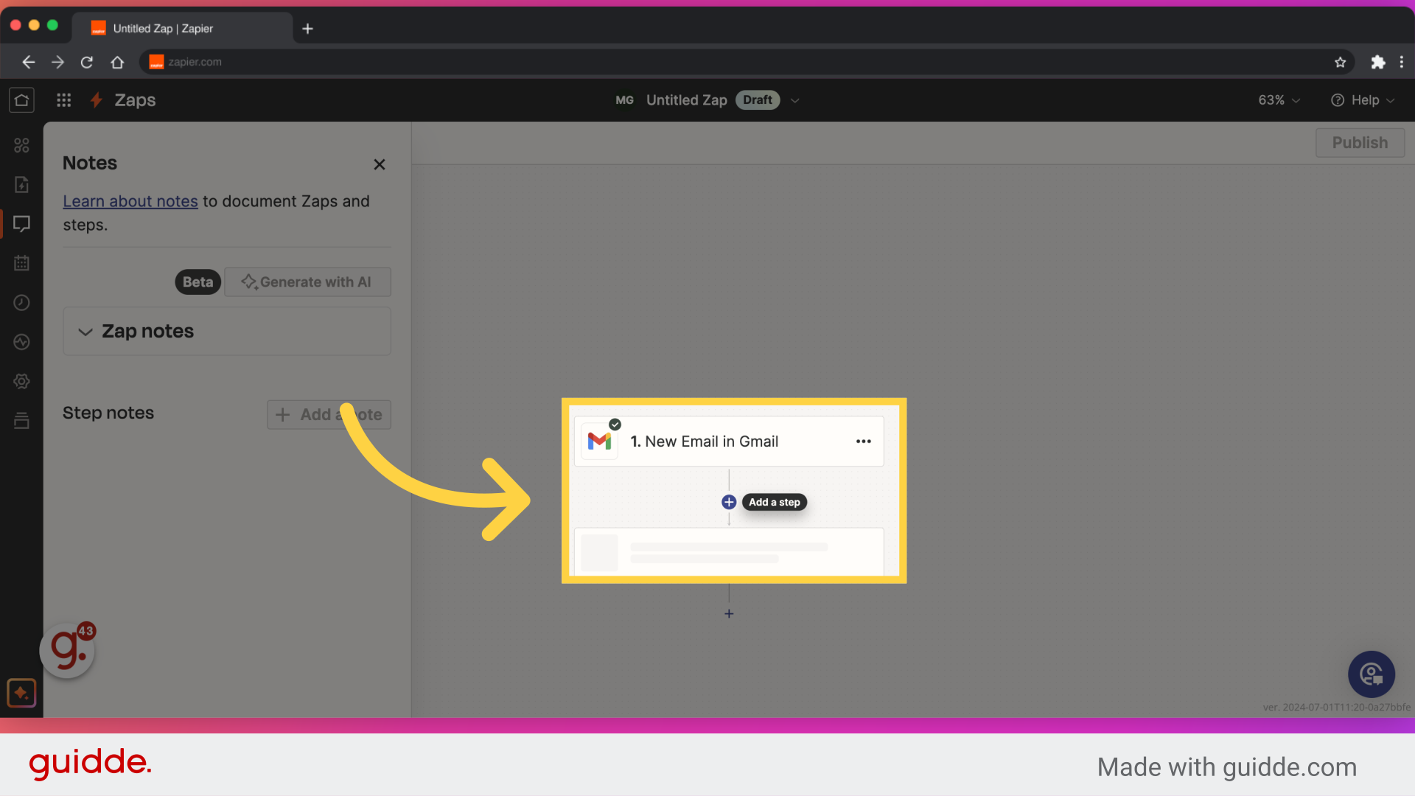Expand the Zap notes section

coord(227,332)
